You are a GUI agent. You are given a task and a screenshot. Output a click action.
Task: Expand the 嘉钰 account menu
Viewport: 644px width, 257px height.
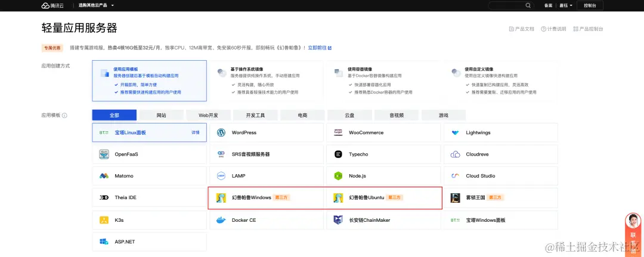click(x=565, y=5)
